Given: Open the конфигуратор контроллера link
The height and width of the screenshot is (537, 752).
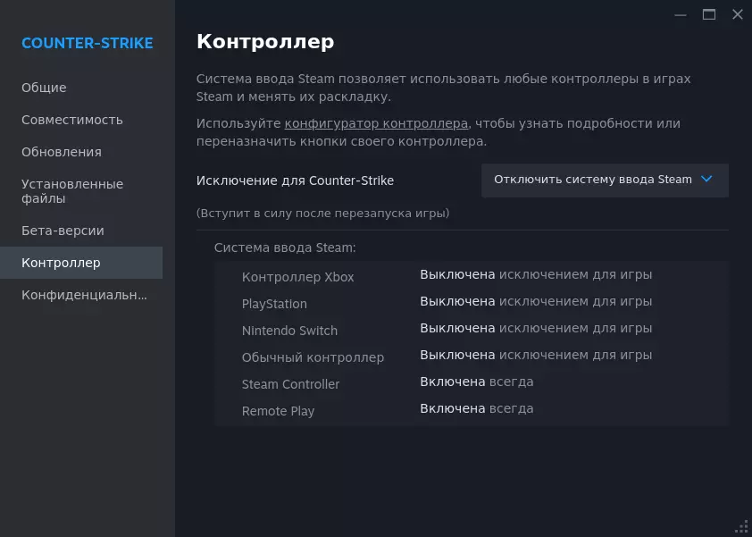Looking at the screenshot, I should 376,123.
